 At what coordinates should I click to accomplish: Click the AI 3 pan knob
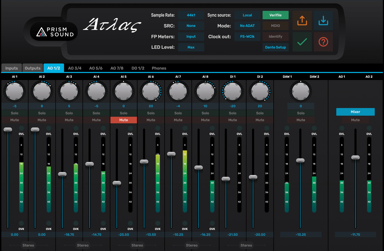tap(69, 91)
